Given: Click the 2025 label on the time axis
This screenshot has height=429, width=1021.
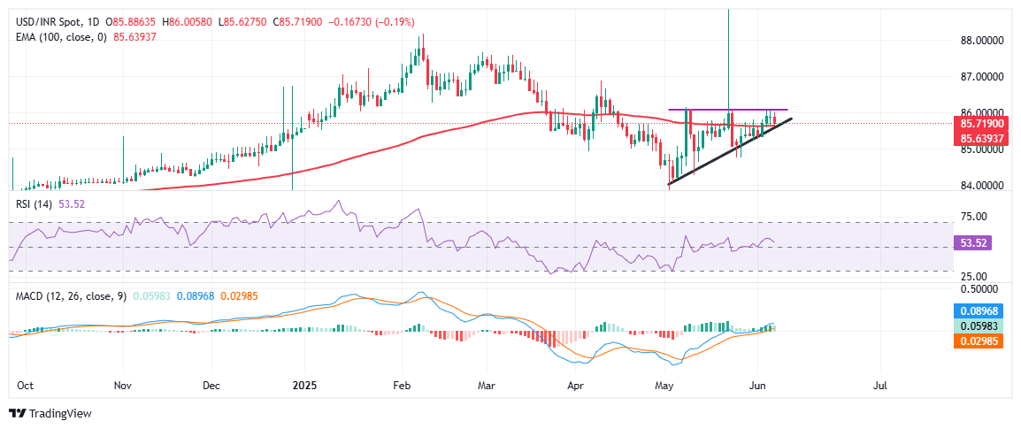Looking at the screenshot, I should [303, 386].
